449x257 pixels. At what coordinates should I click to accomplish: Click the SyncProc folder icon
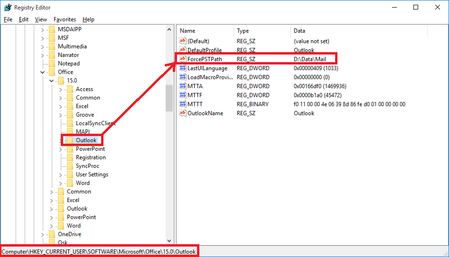click(x=70, y=166)
